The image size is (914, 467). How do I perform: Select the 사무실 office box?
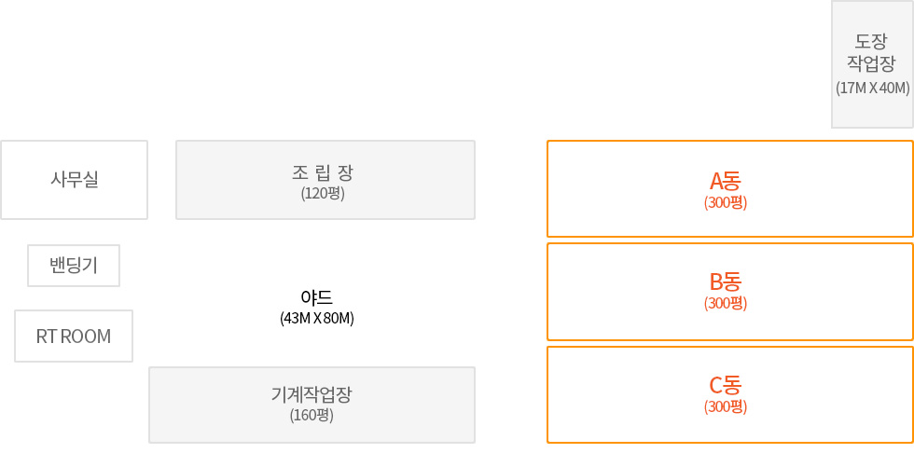pyautogui.click(x=74, y=179)
